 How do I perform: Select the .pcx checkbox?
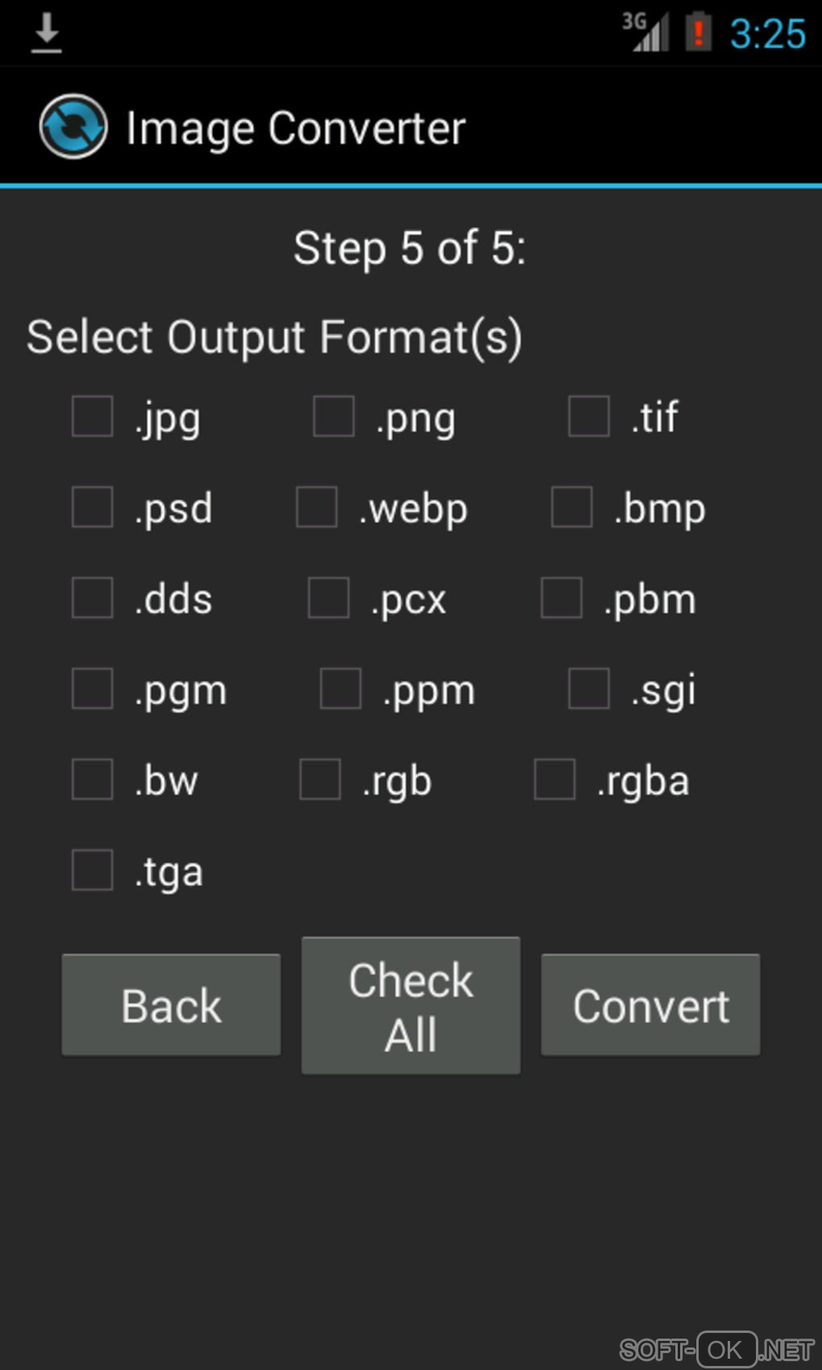[329, 598]
